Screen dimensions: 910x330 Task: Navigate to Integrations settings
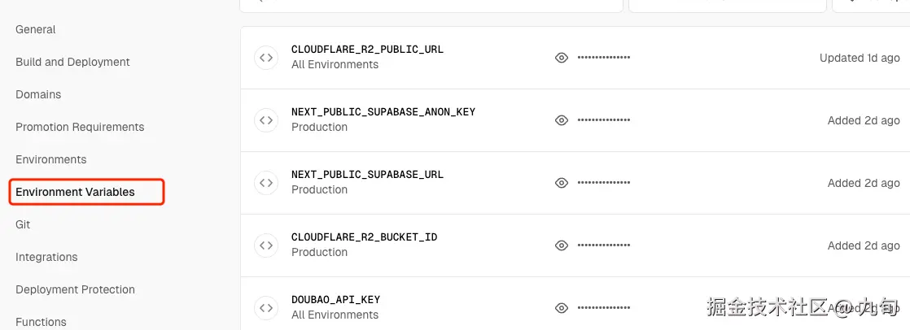(46, 257)
